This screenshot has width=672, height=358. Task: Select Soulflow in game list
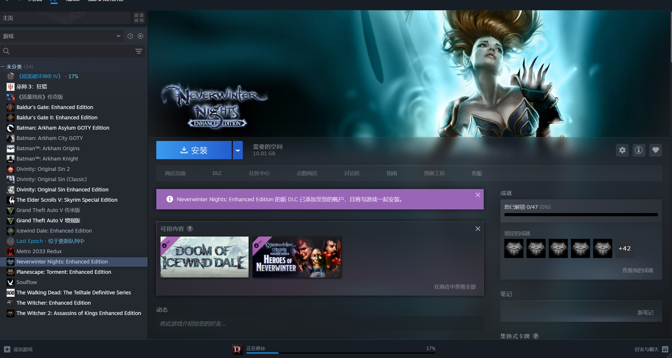74,282
